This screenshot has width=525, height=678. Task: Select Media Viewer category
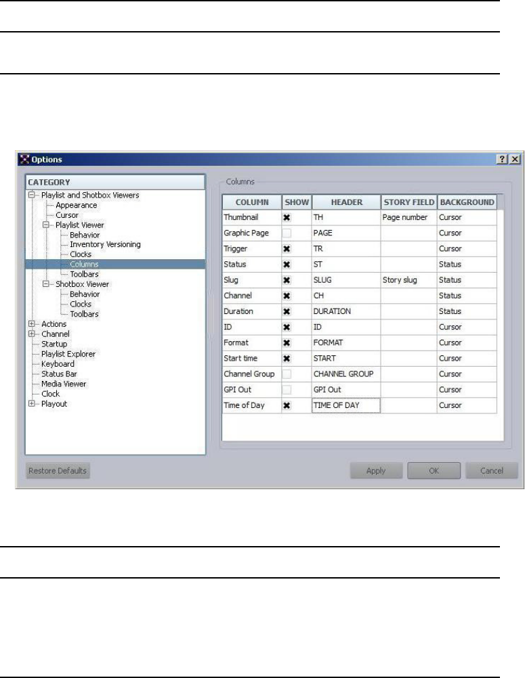[x=64, y=384]
